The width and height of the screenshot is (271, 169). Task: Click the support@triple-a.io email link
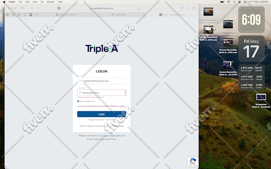[x=113, y=136]
